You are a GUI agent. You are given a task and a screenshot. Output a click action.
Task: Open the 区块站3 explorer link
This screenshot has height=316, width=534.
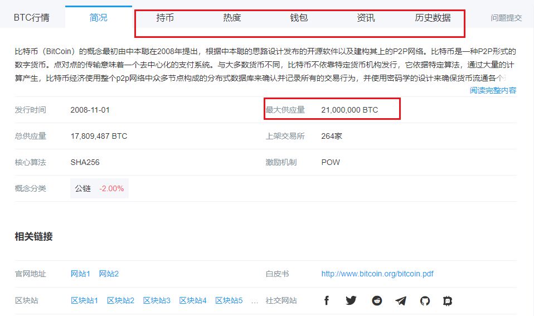(x=157, y=300)
